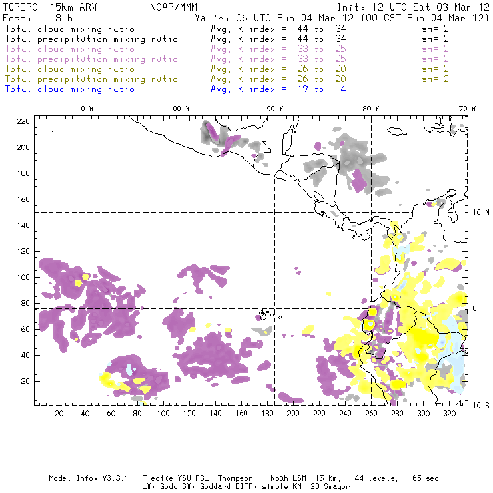Screen dimensions: 493x493
Task: Click the horizontal axis tick label "320"
Action: [449, 413]
